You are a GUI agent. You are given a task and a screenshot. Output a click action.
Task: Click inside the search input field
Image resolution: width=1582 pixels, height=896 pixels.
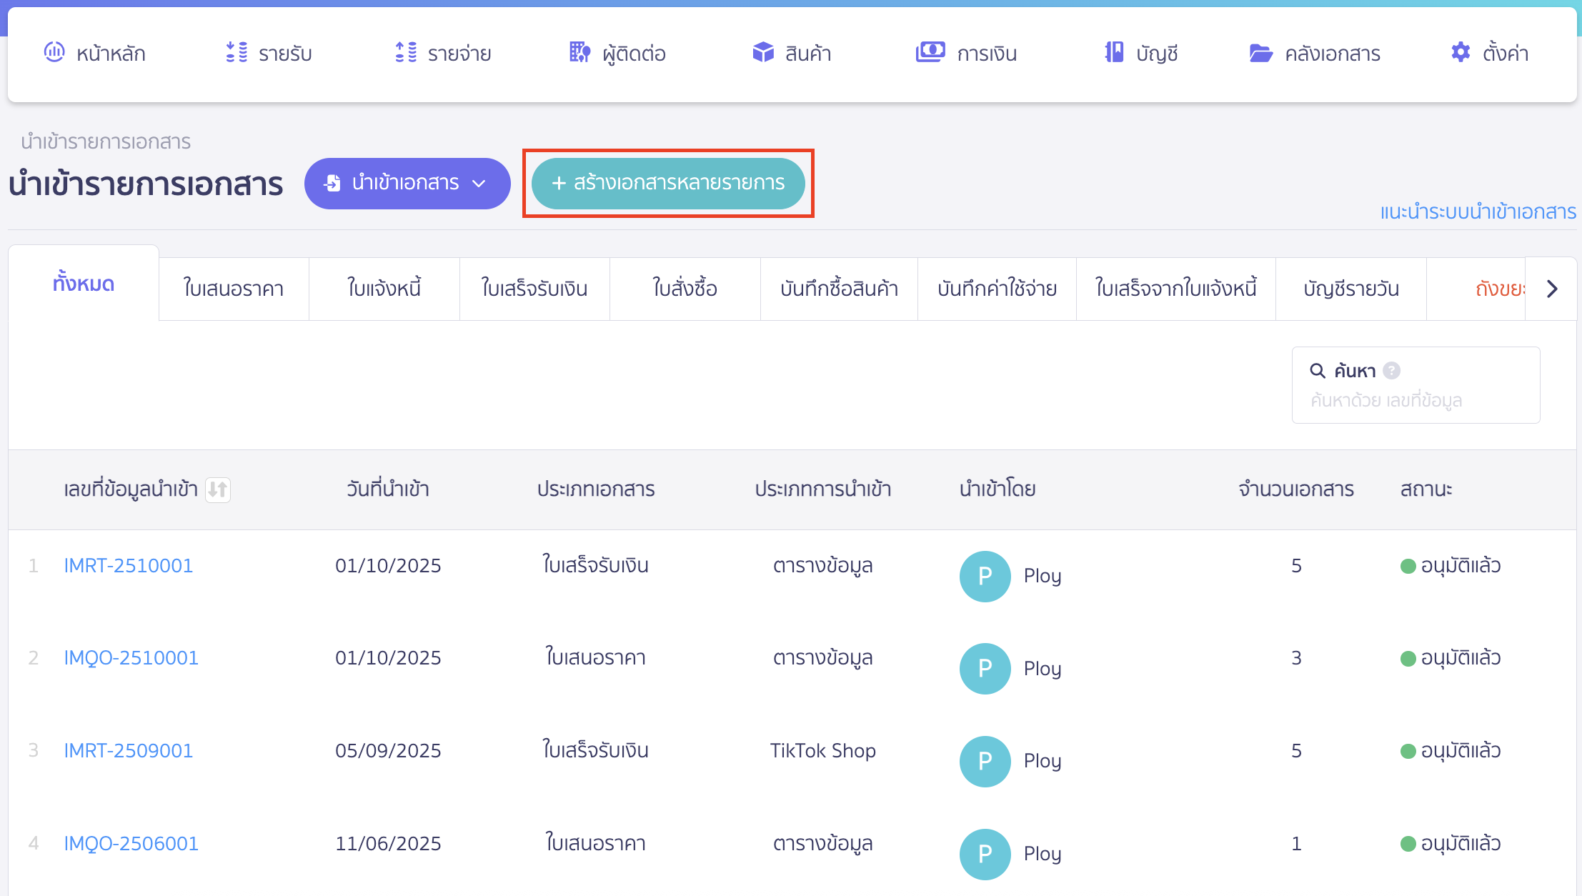pos(1416,400)
